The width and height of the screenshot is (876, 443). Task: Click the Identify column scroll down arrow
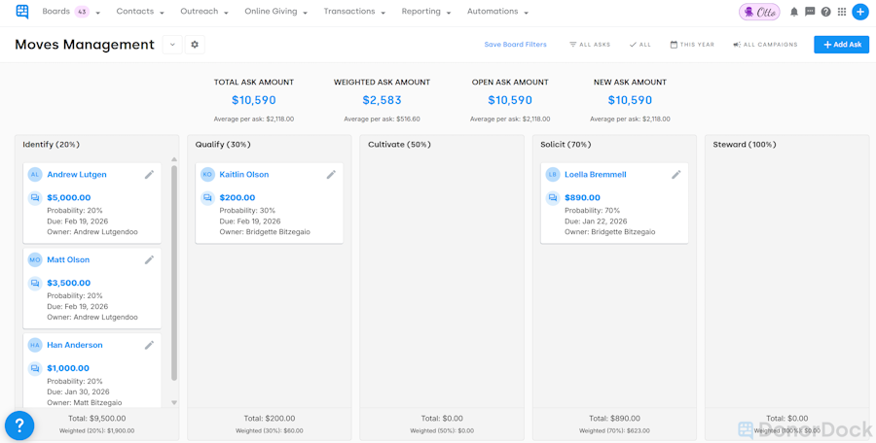[174, 402]
